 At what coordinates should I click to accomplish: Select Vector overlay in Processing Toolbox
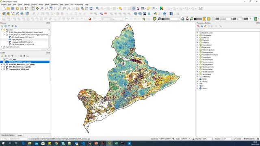pos(208,69)
